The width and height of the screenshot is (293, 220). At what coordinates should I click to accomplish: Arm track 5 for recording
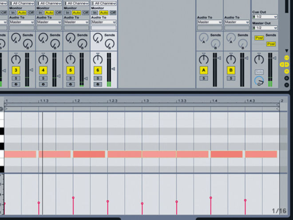tap(71, 84)
